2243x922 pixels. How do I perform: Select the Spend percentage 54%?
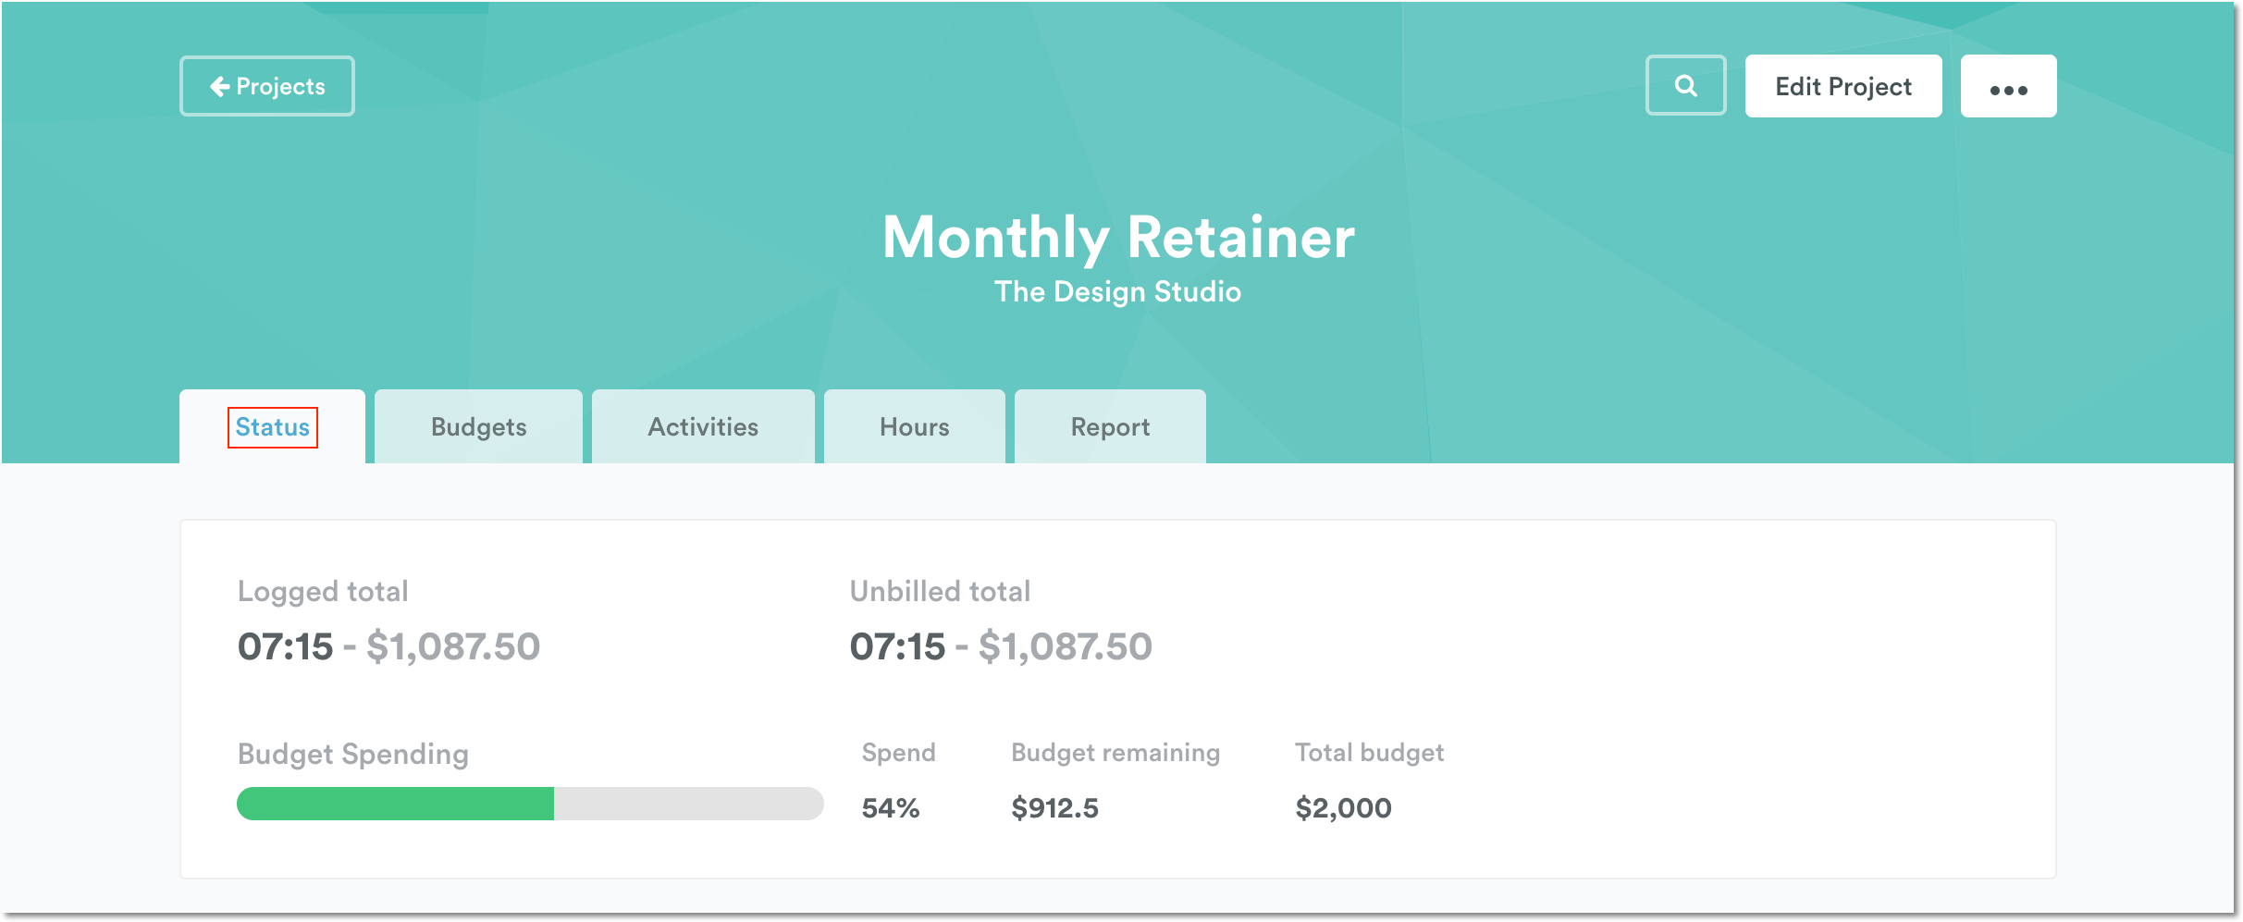tap(890, 806)
